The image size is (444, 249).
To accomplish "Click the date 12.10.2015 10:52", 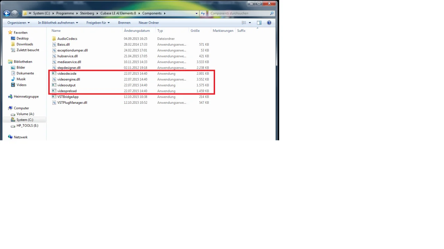I will 136,103.
